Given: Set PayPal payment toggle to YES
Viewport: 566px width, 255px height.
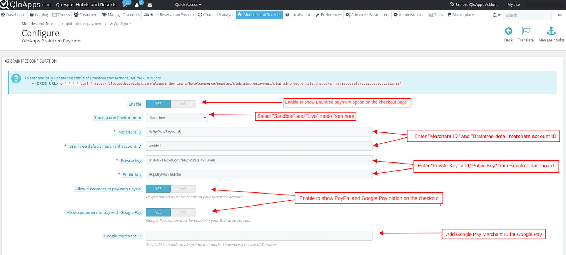Looking at the screenshot, I should (158, 189).
